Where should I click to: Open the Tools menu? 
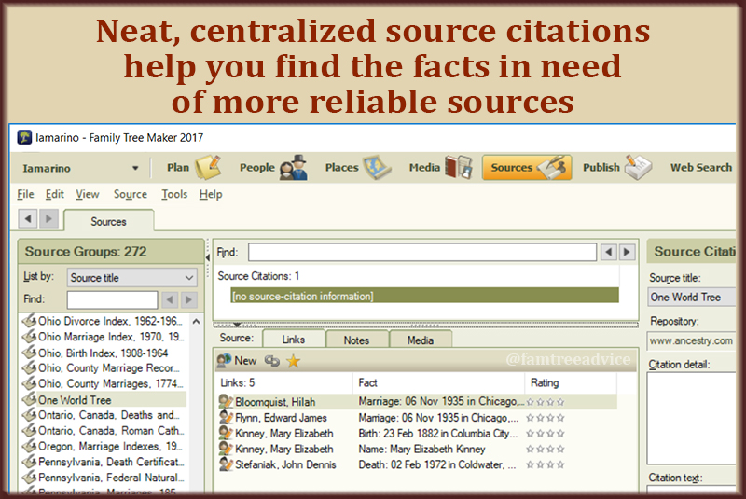[174, 194]
